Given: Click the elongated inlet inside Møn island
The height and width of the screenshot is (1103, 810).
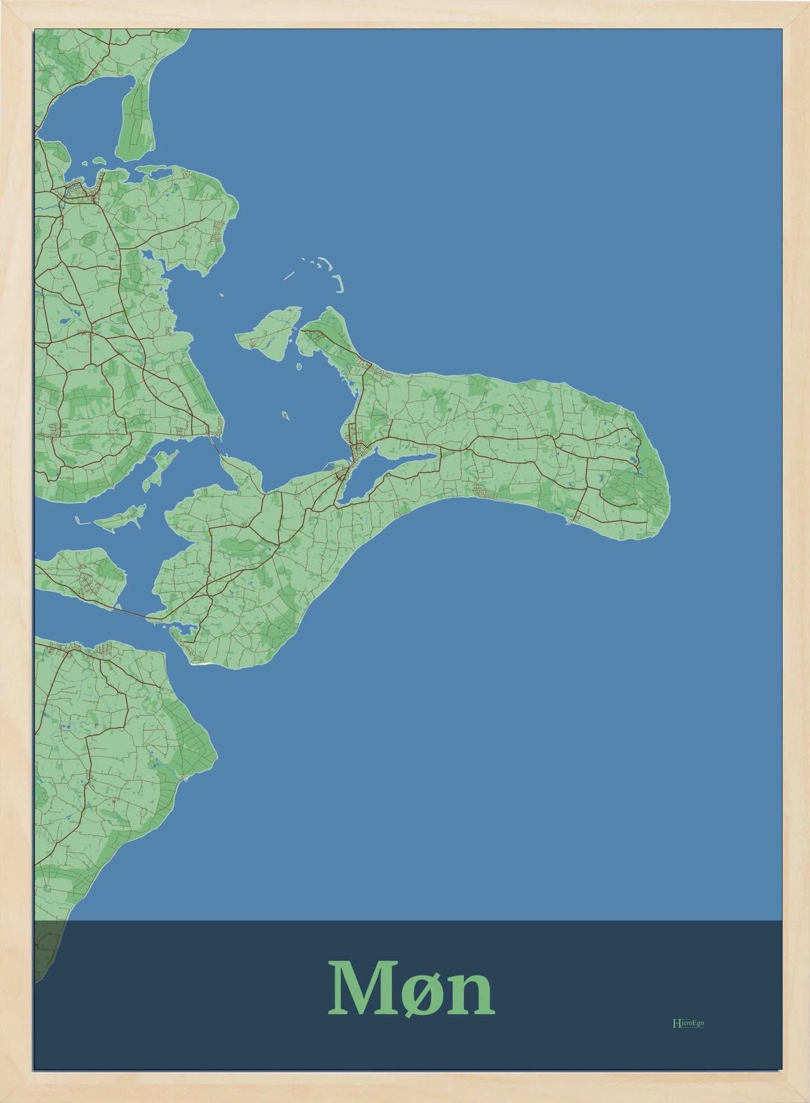Looking at the screenshot, I should click(x=392, y=471).
